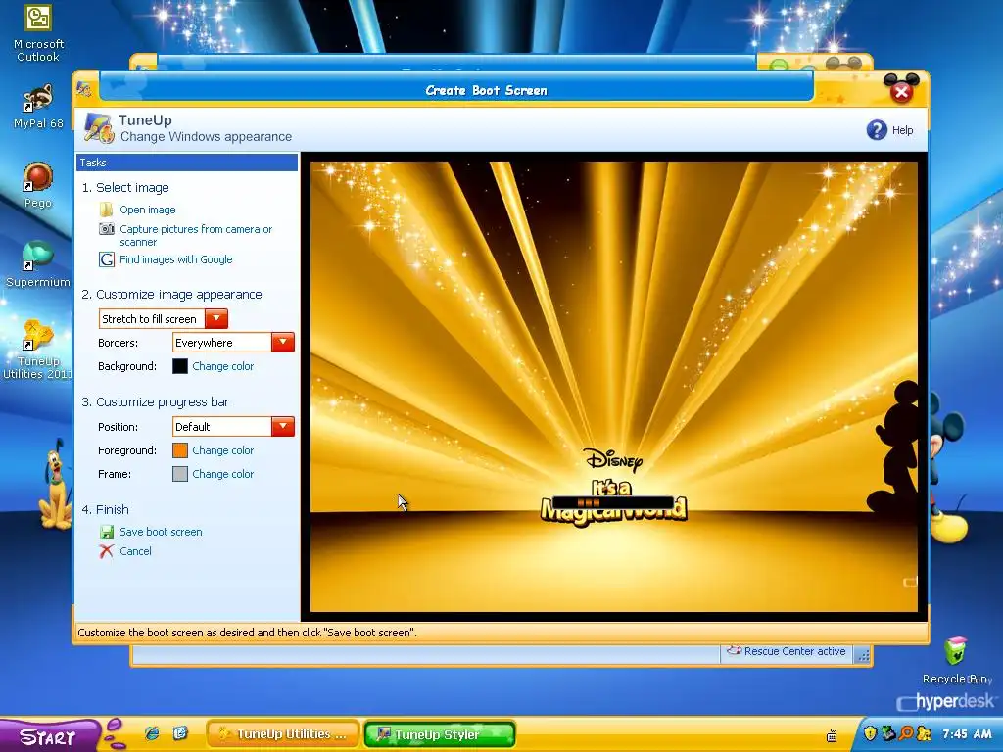Click the Open image folder icon

coord(106,210)
